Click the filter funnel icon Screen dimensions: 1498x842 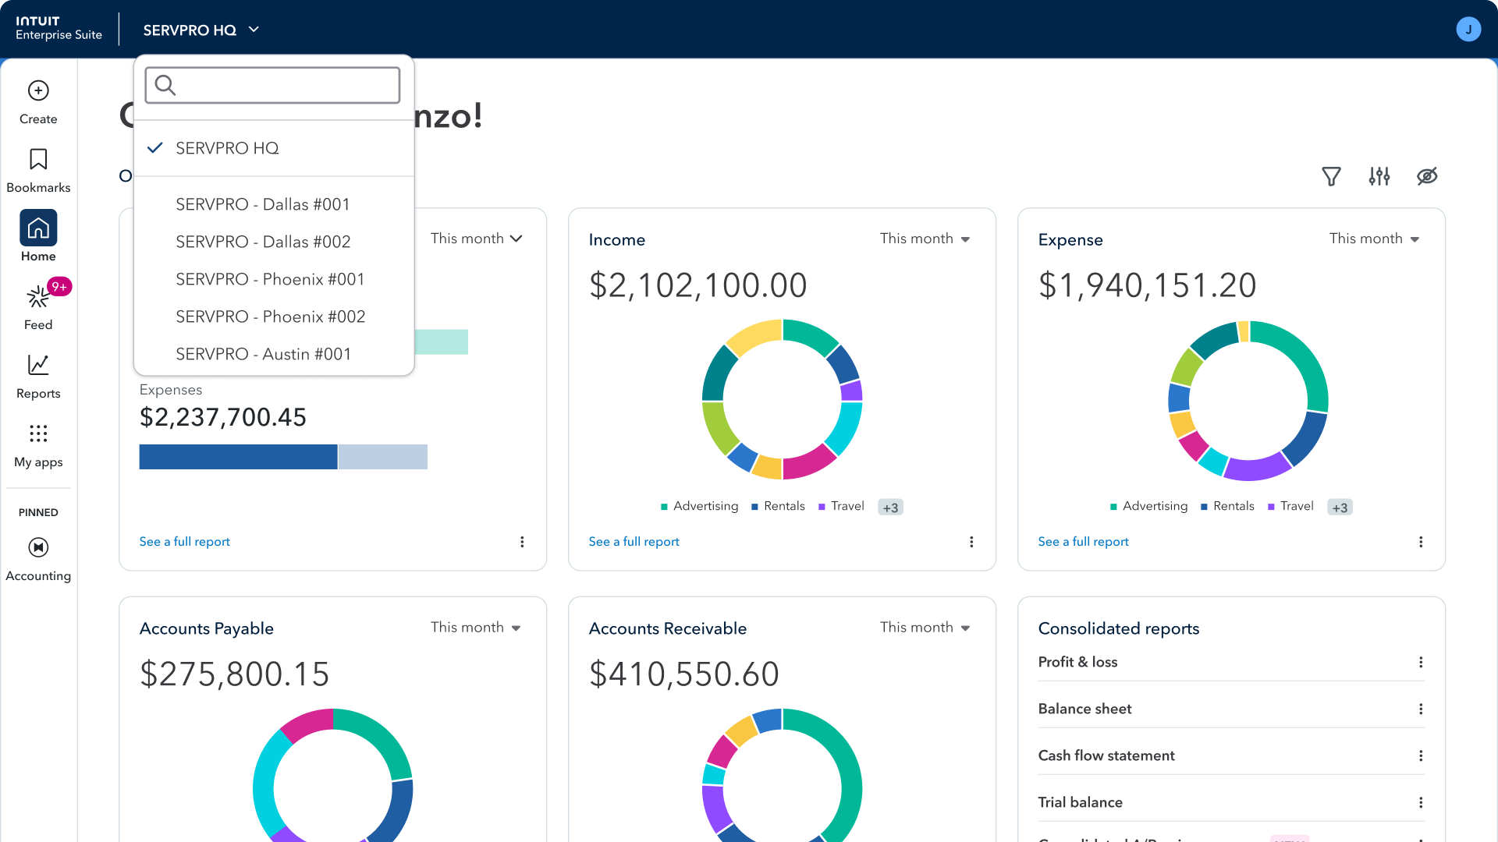point(1331,176)
